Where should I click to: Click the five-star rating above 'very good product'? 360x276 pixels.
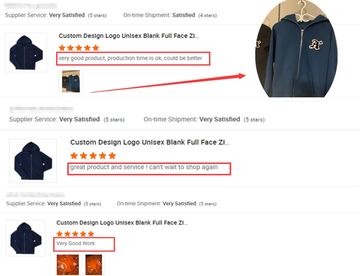[x=79, y=48]
